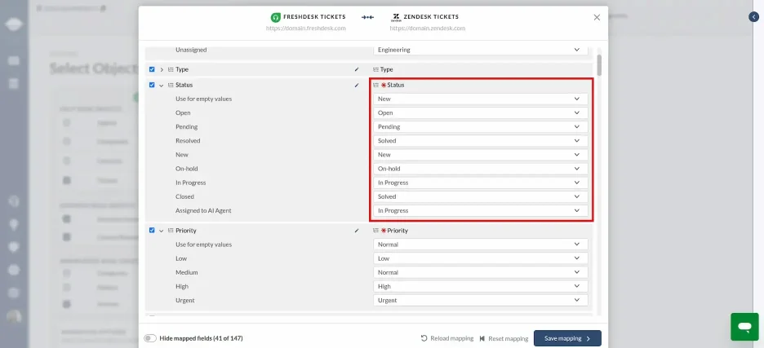The width and height of the screenshot is (764, 348).
Task: Collapse the Status field row
Action: (162, 85)
